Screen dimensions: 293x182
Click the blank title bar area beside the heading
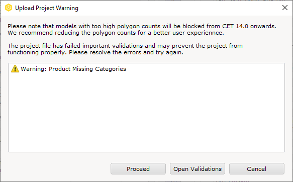[179, 8]
